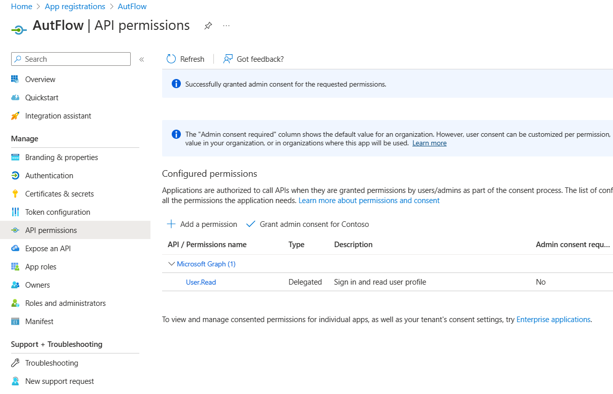Select the Token configuration icon
The image size is (613, 394).
[x=16, y=212]
